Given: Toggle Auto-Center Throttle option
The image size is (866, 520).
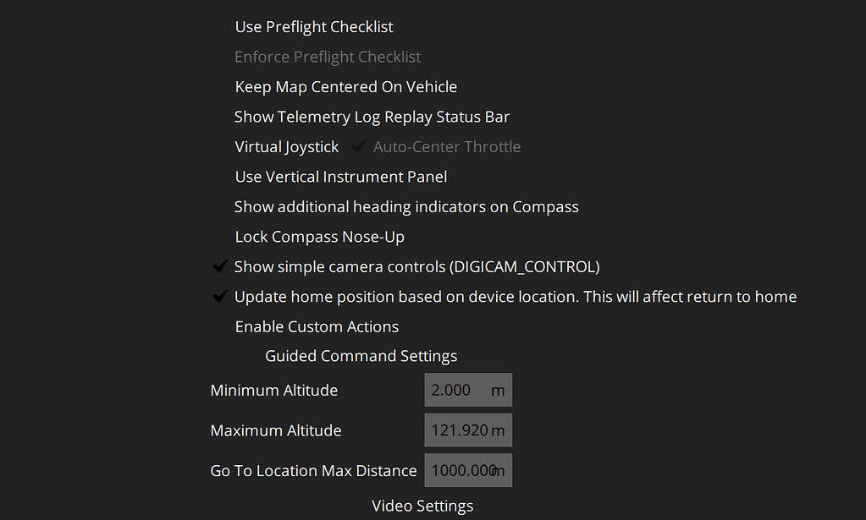Looking at the screenshot, I should (x=447, y=145).
